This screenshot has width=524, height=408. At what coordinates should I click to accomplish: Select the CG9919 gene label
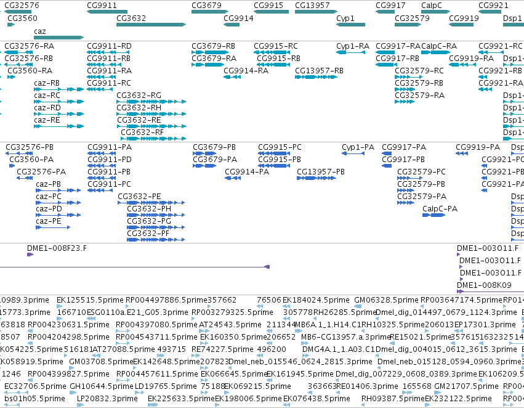pyautogui.click(x=464, y=18)
